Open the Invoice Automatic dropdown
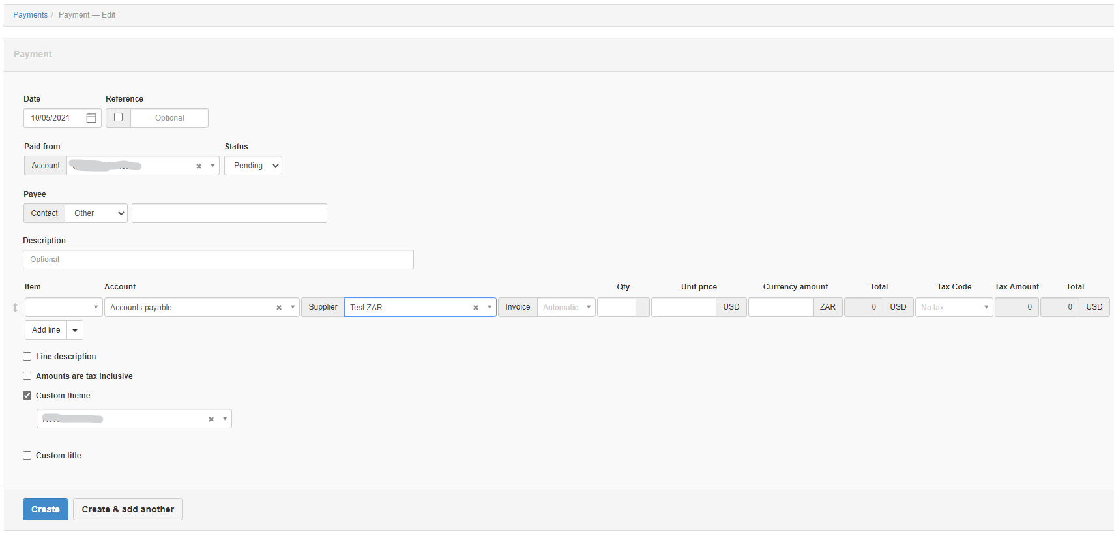The height and width of the screenshot is (534, 1114). click(x=566, y=307)
